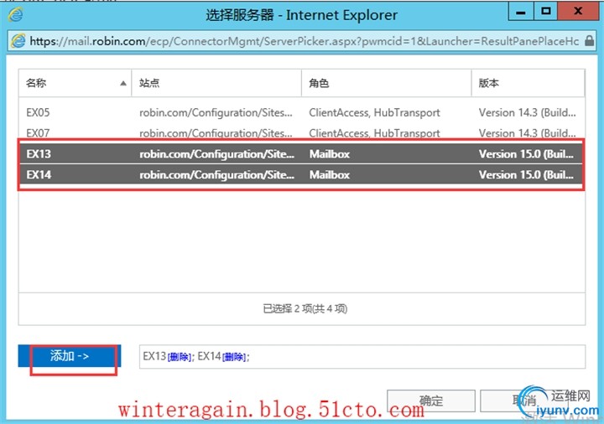Click Version 15.0 cell of EX14
Viewport: 604px width, 424px height.
point(526,174)
